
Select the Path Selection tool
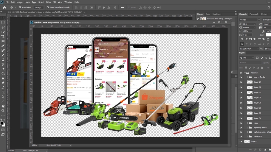pos(3,97)
